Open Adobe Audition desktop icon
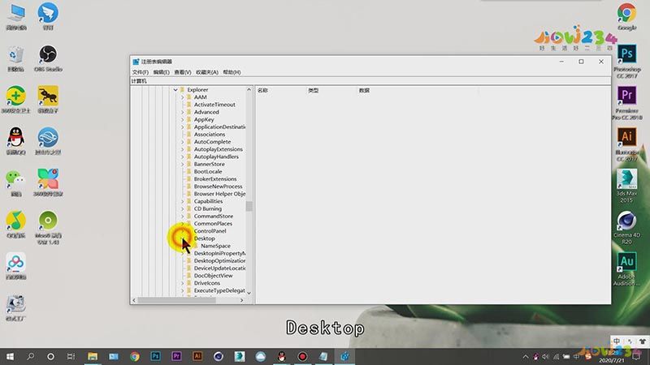The width and height of the screenshot is (650, 365). click(x=626, y=269)
